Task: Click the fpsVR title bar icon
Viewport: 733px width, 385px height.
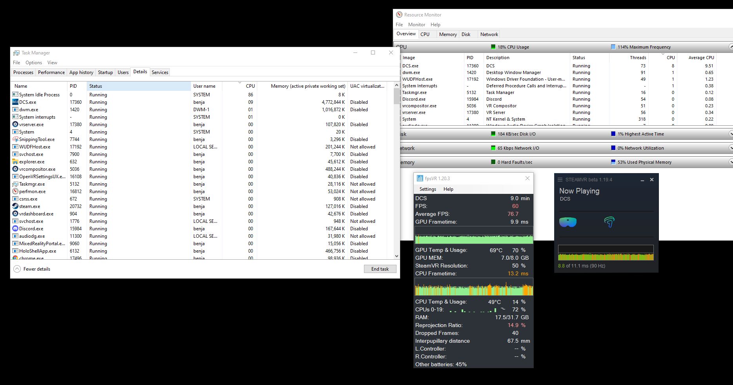Action: [x=420, y=178]
